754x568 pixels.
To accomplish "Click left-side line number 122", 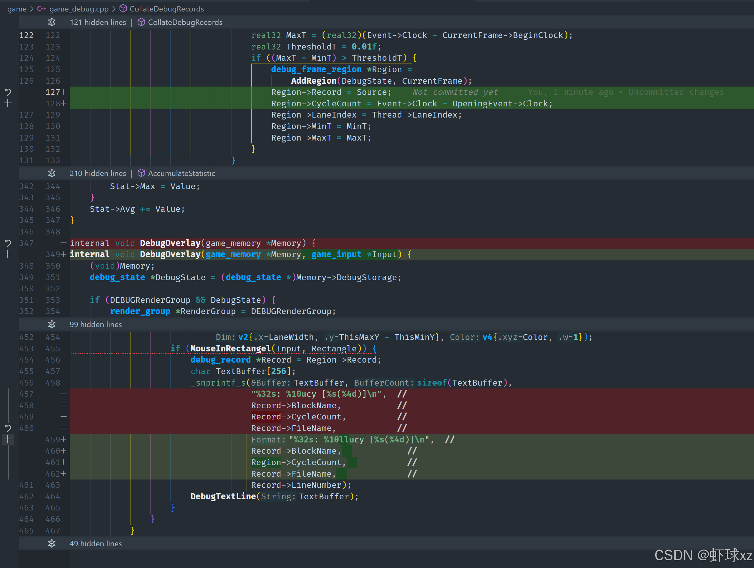I will click(x=26, y=35).
